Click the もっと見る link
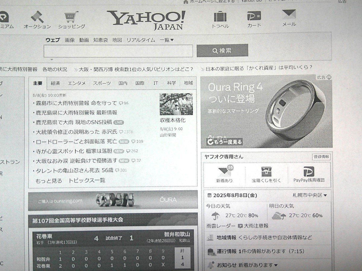The width and height of the screenshot is (362, 271). (x=49, y=181)
